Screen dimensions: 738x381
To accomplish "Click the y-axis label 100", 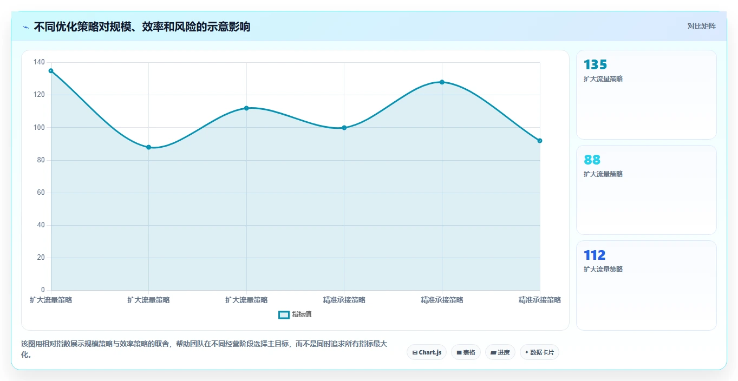I will 39,128.
